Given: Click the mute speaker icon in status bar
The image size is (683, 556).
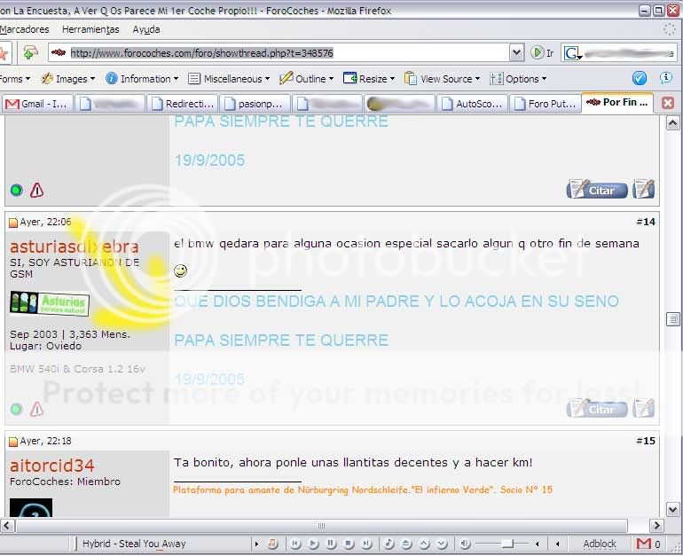Looking at the screenshot, I should tap(465, 544).
